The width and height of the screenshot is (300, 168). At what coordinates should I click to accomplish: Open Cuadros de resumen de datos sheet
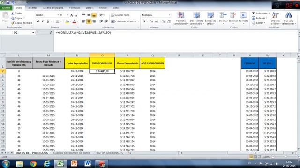click(71, 153)
